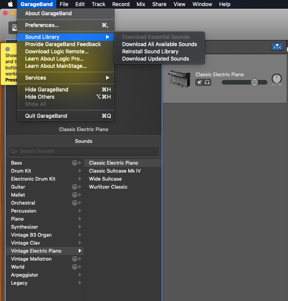Open the File menu
The width and height of the screenshot is (288, 301).
pyautogui.click(x=64, y=4)
